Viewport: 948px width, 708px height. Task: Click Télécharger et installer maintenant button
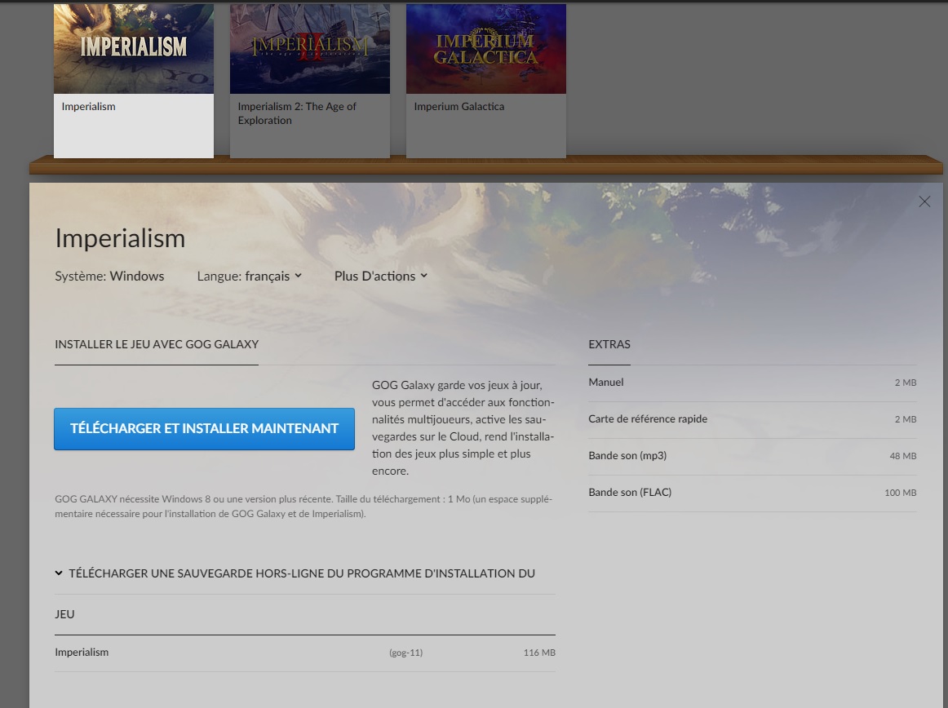pyautogui.click(x=204, y=429)
